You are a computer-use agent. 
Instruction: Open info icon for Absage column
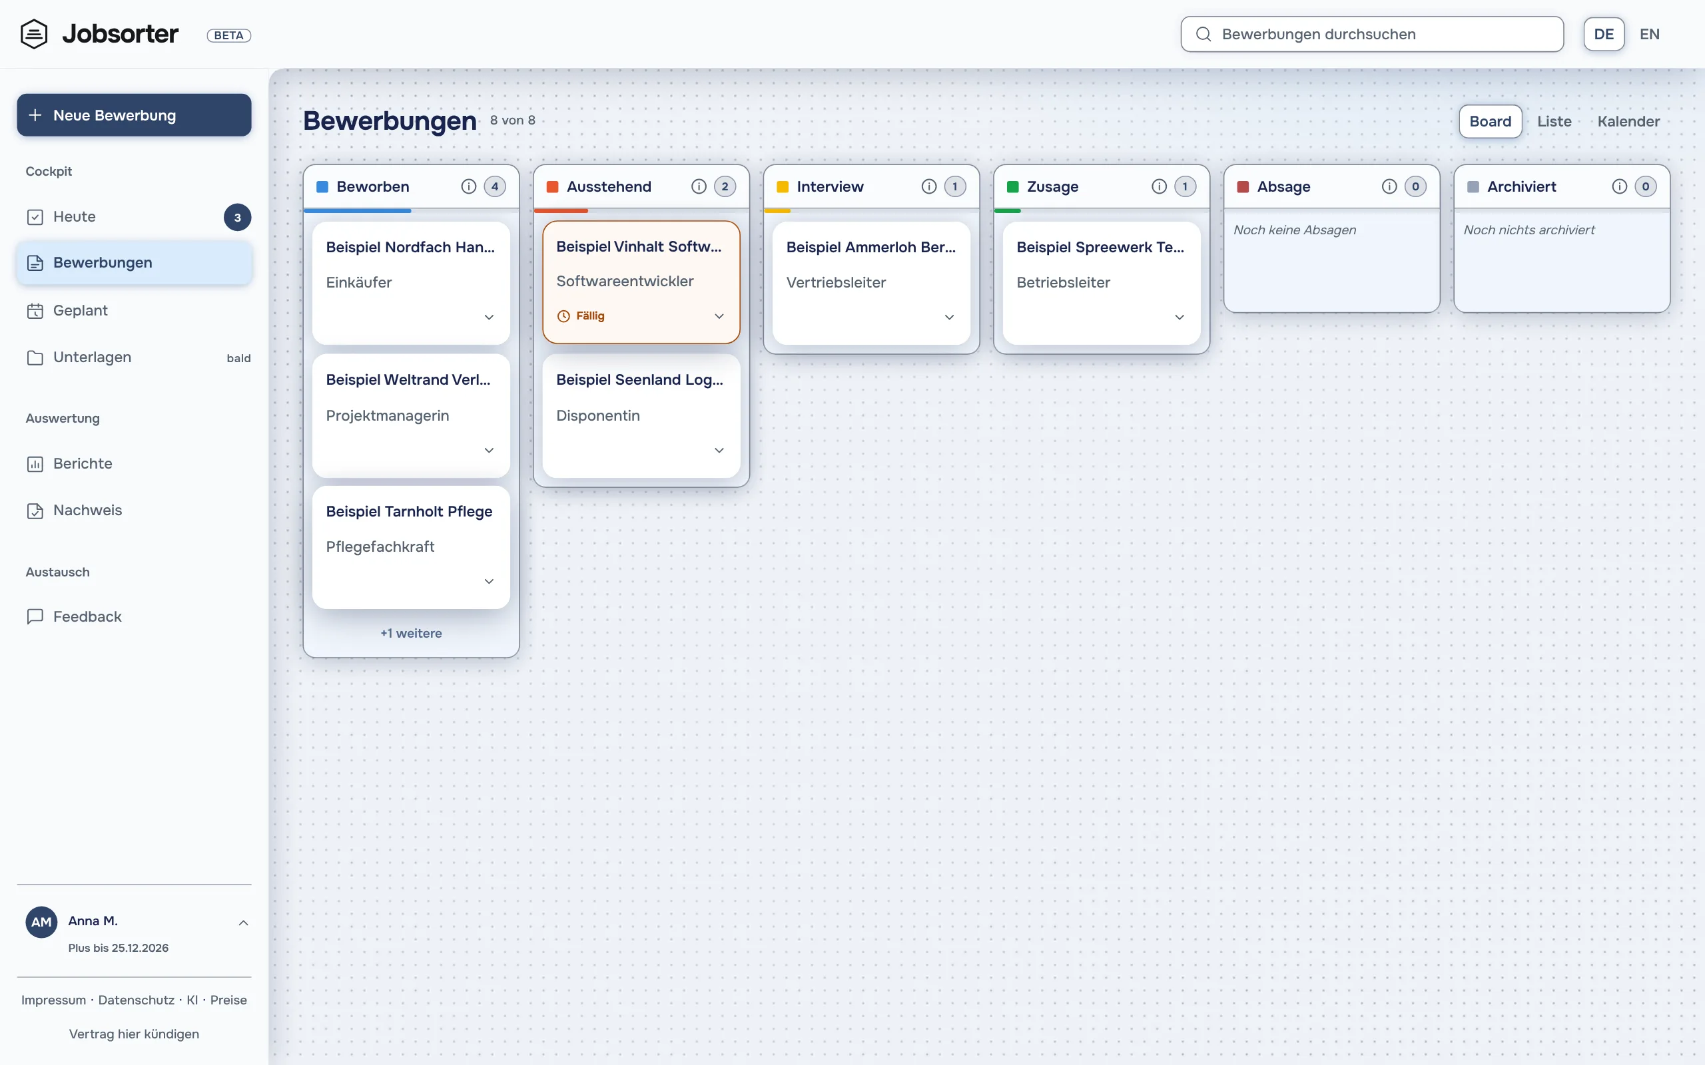pyautogui.click(x=1389, y=186)
